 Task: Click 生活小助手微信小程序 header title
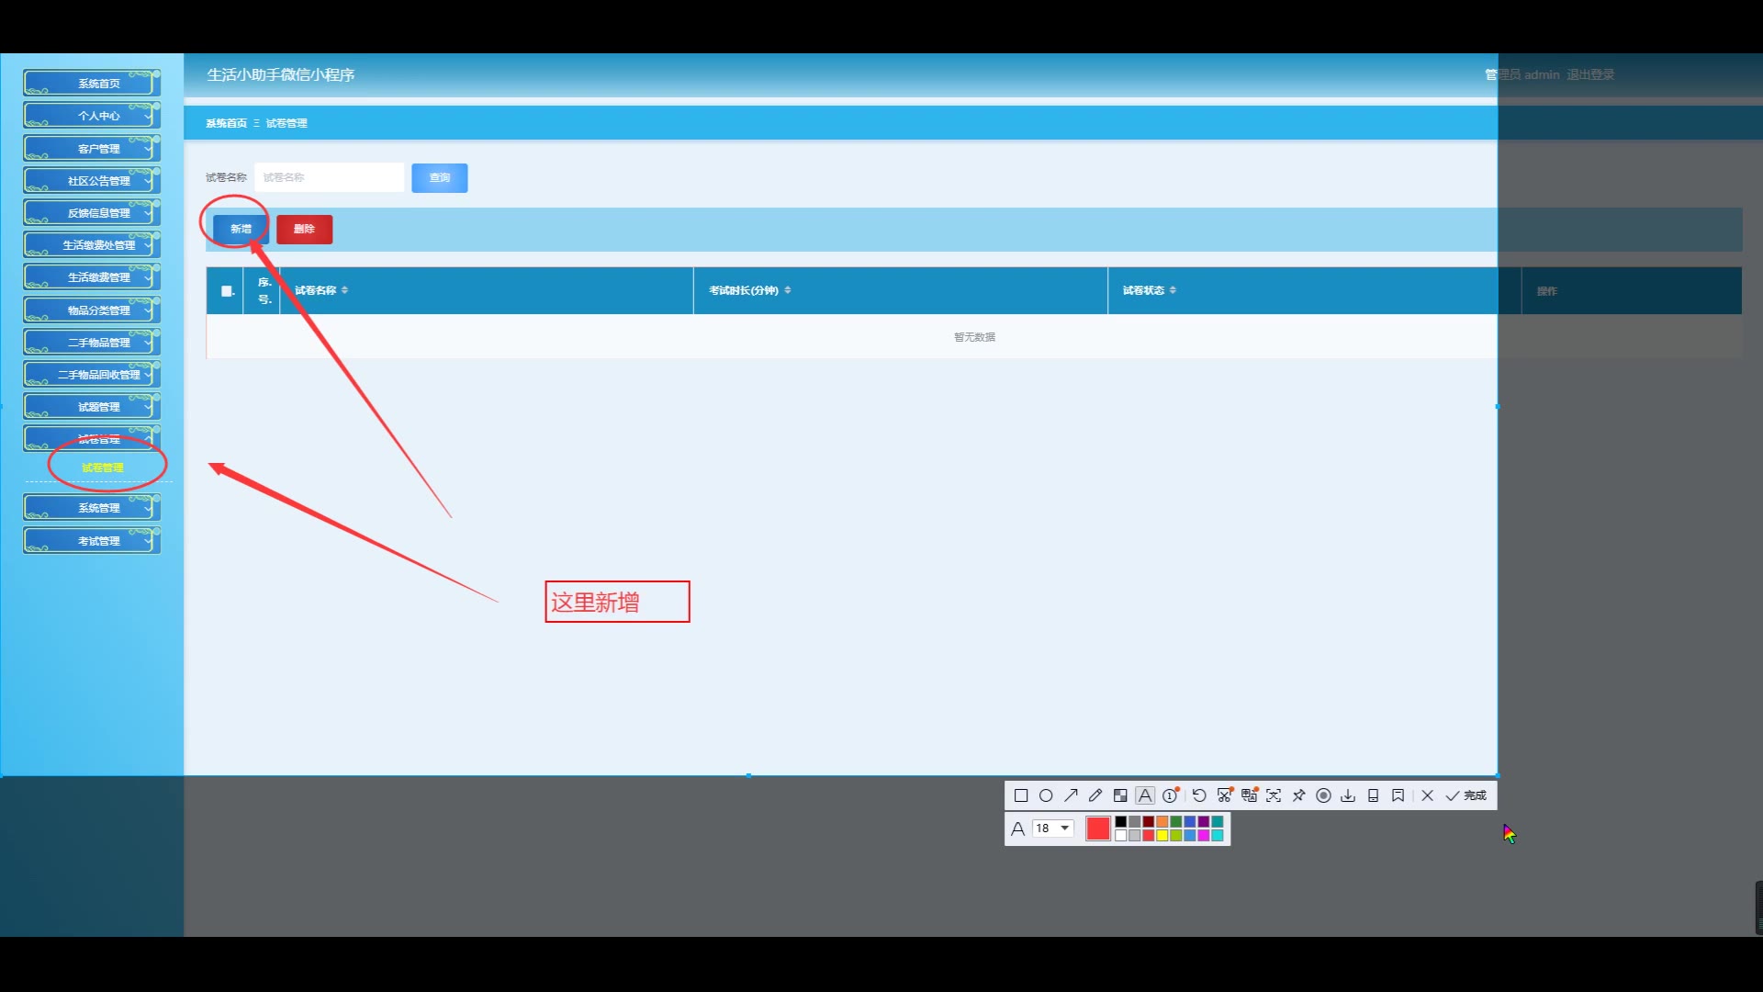[x=281, y=74]
